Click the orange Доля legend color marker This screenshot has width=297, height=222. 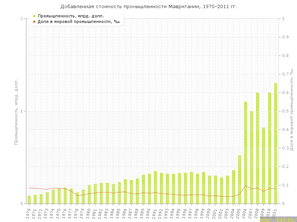[x=34, y=21]
